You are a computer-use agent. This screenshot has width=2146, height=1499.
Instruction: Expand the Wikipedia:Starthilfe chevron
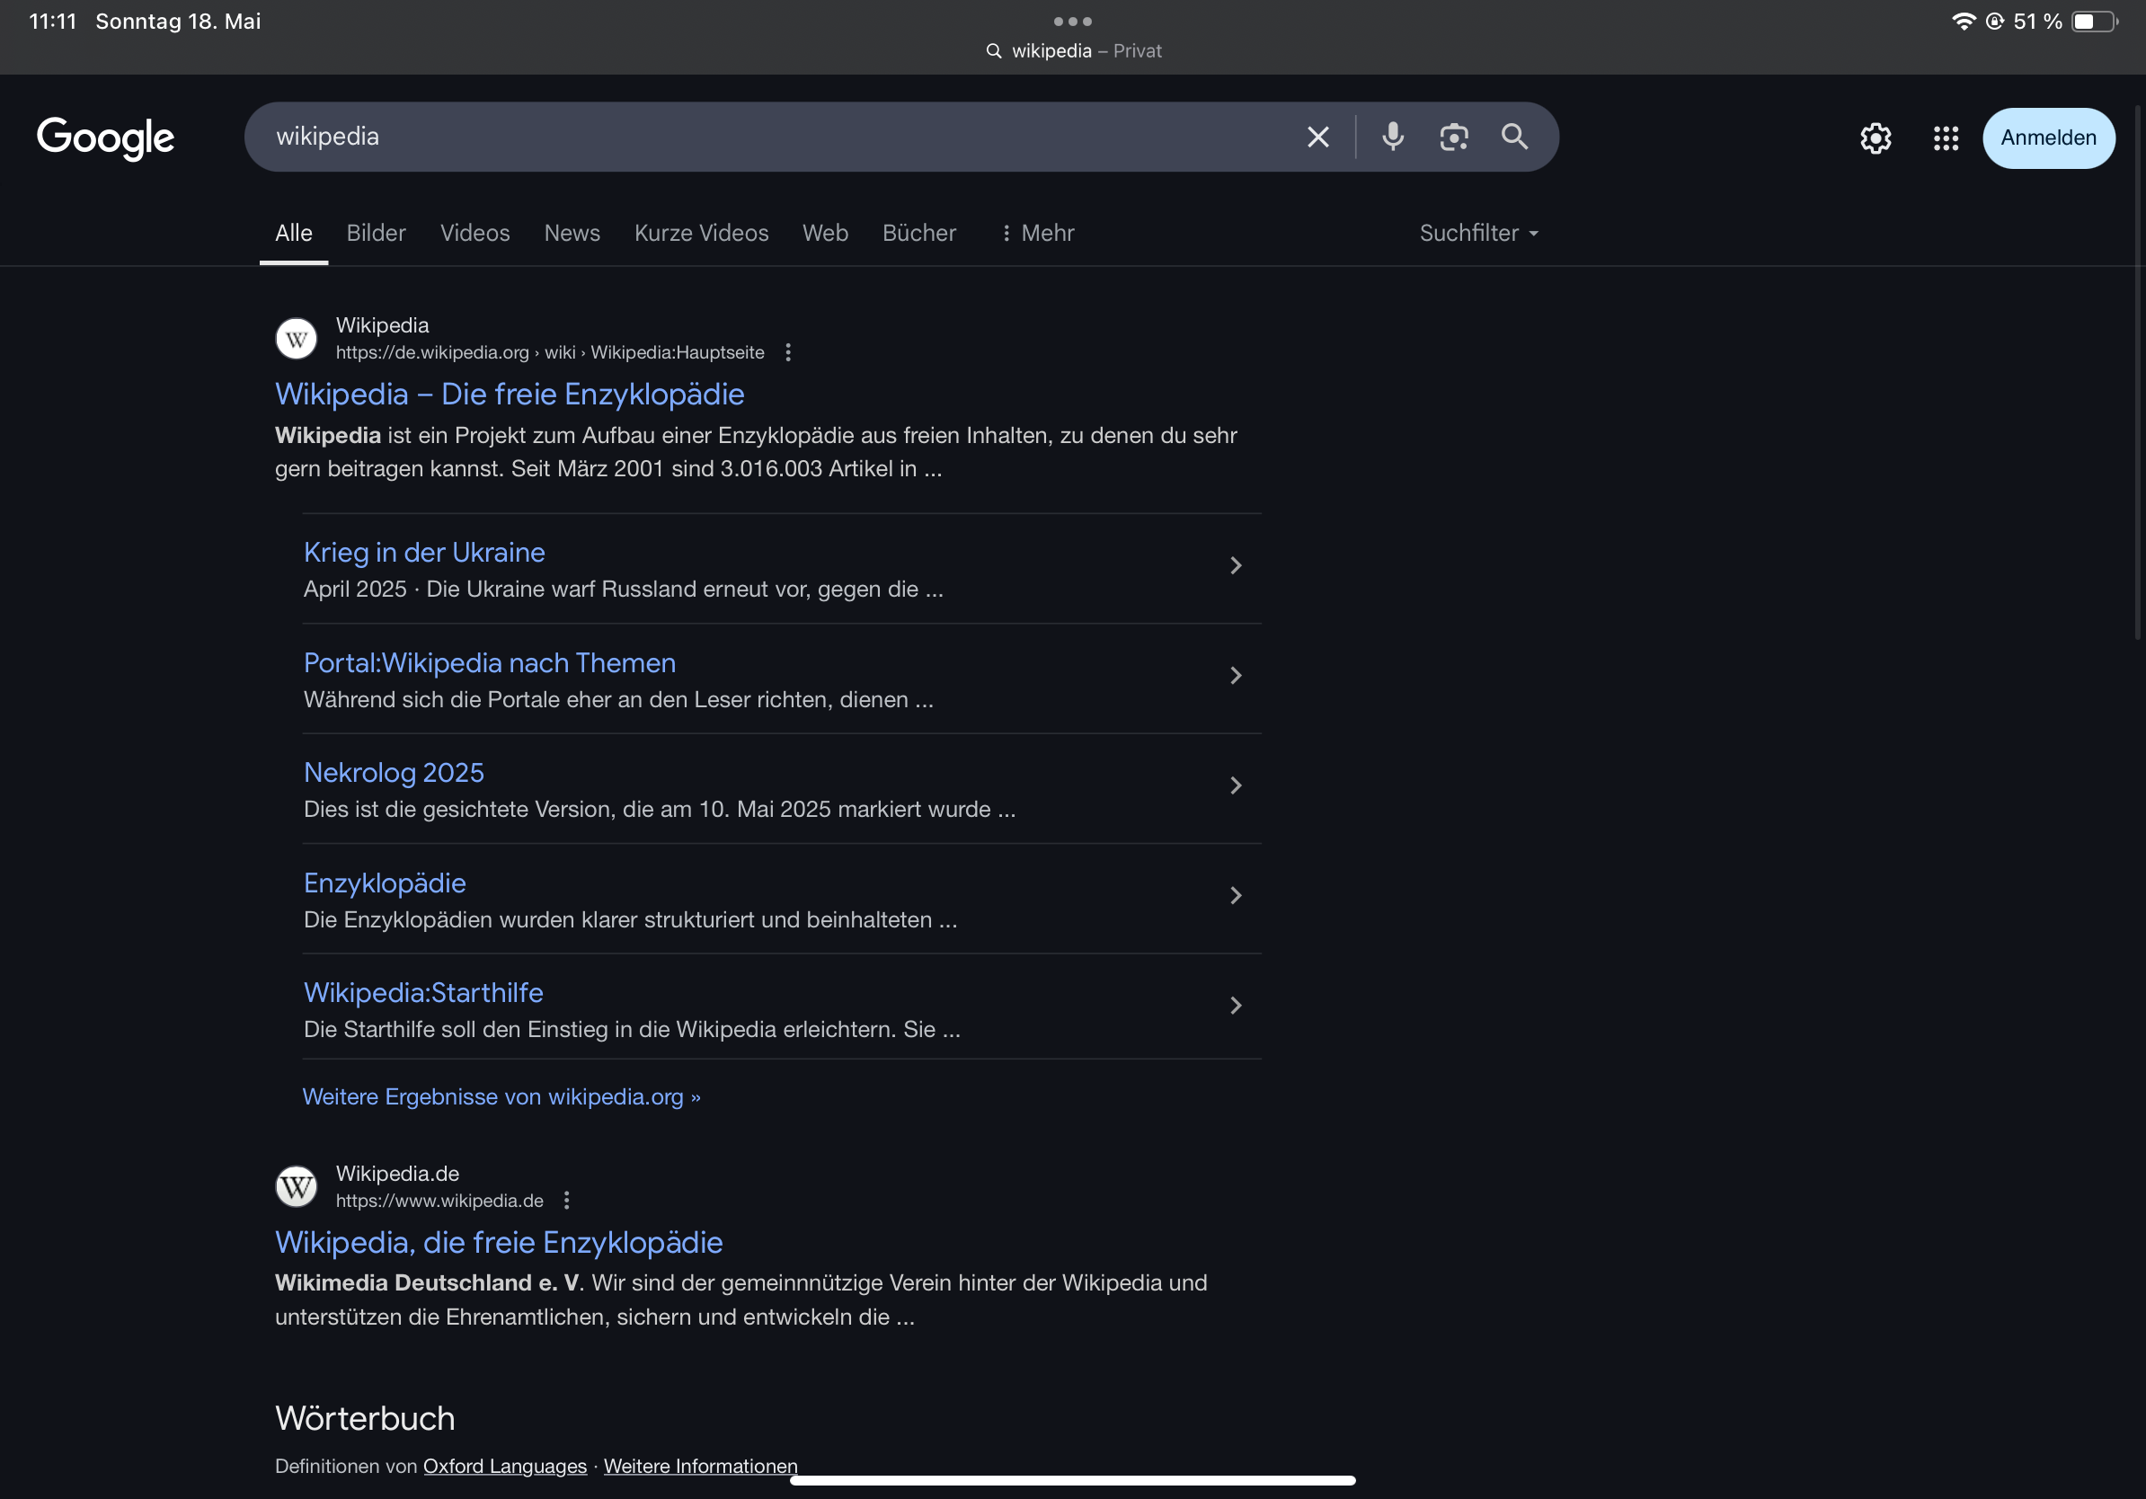(x=1236, y=1006)
